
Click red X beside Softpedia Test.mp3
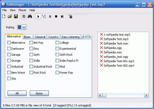[x=101, y=39]
